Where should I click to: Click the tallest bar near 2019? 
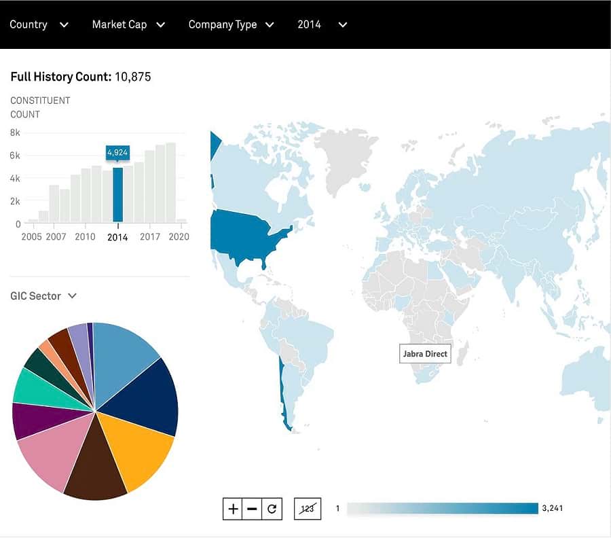click(x=171, y=183)
